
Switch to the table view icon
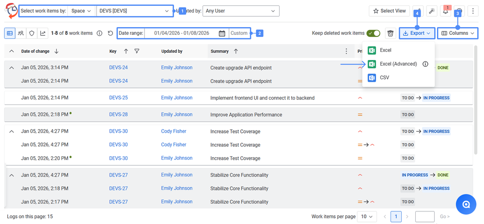pos(10,33)
